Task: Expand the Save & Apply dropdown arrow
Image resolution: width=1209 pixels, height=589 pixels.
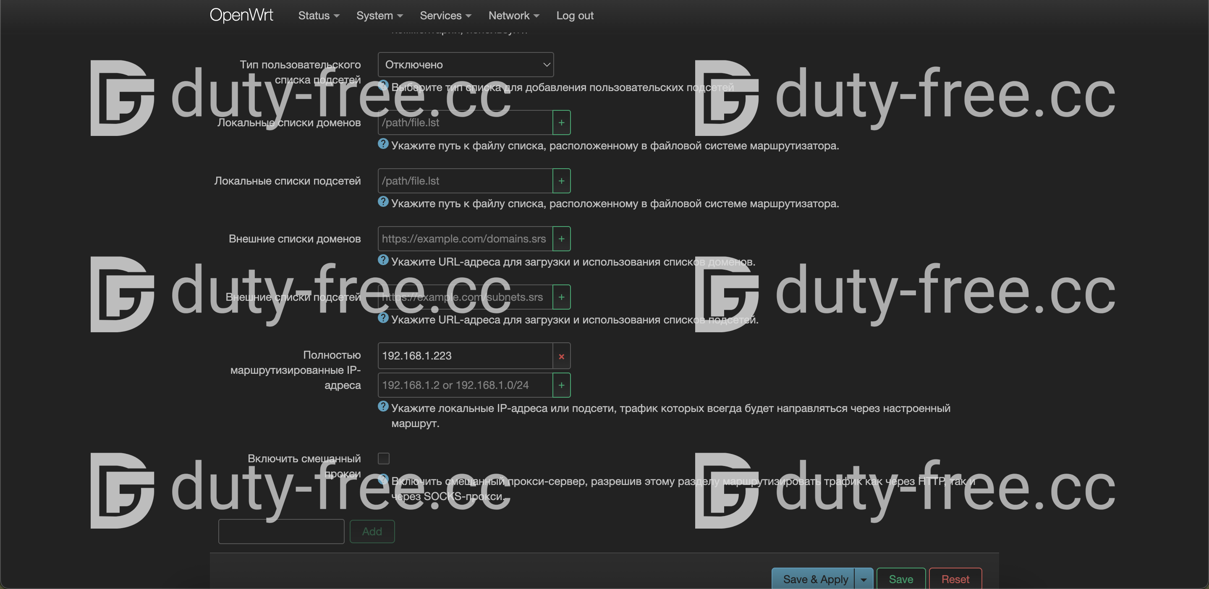Action: point(864,580)
